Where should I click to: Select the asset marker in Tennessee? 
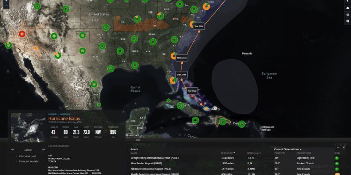click(x=153, y=42)
